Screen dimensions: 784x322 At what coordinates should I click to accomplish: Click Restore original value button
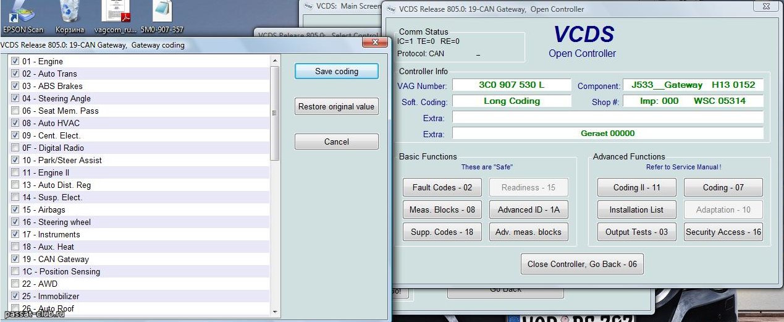pos(336,106)
